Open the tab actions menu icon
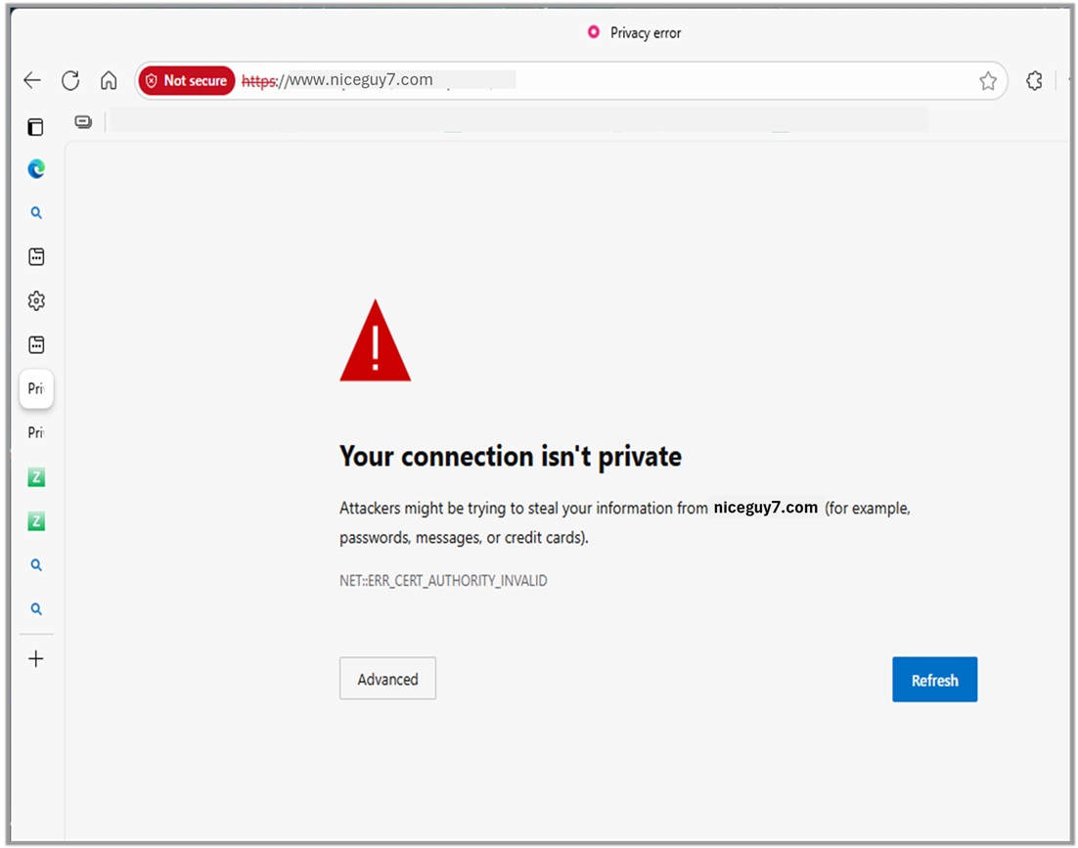The width and height of the screenshot is (1078, 848). coord(36,127)
